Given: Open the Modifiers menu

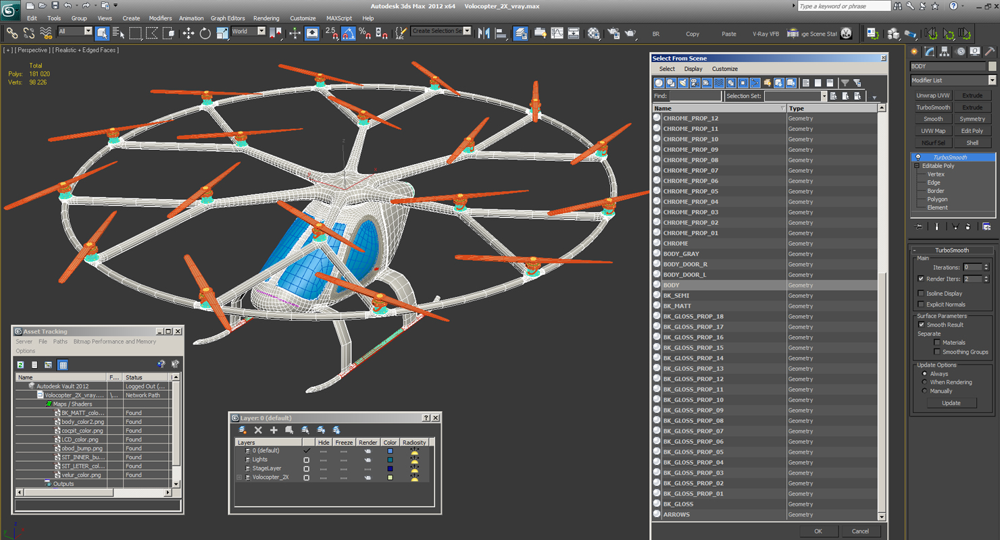Looking at the screenshot, I should click(160, 18).
